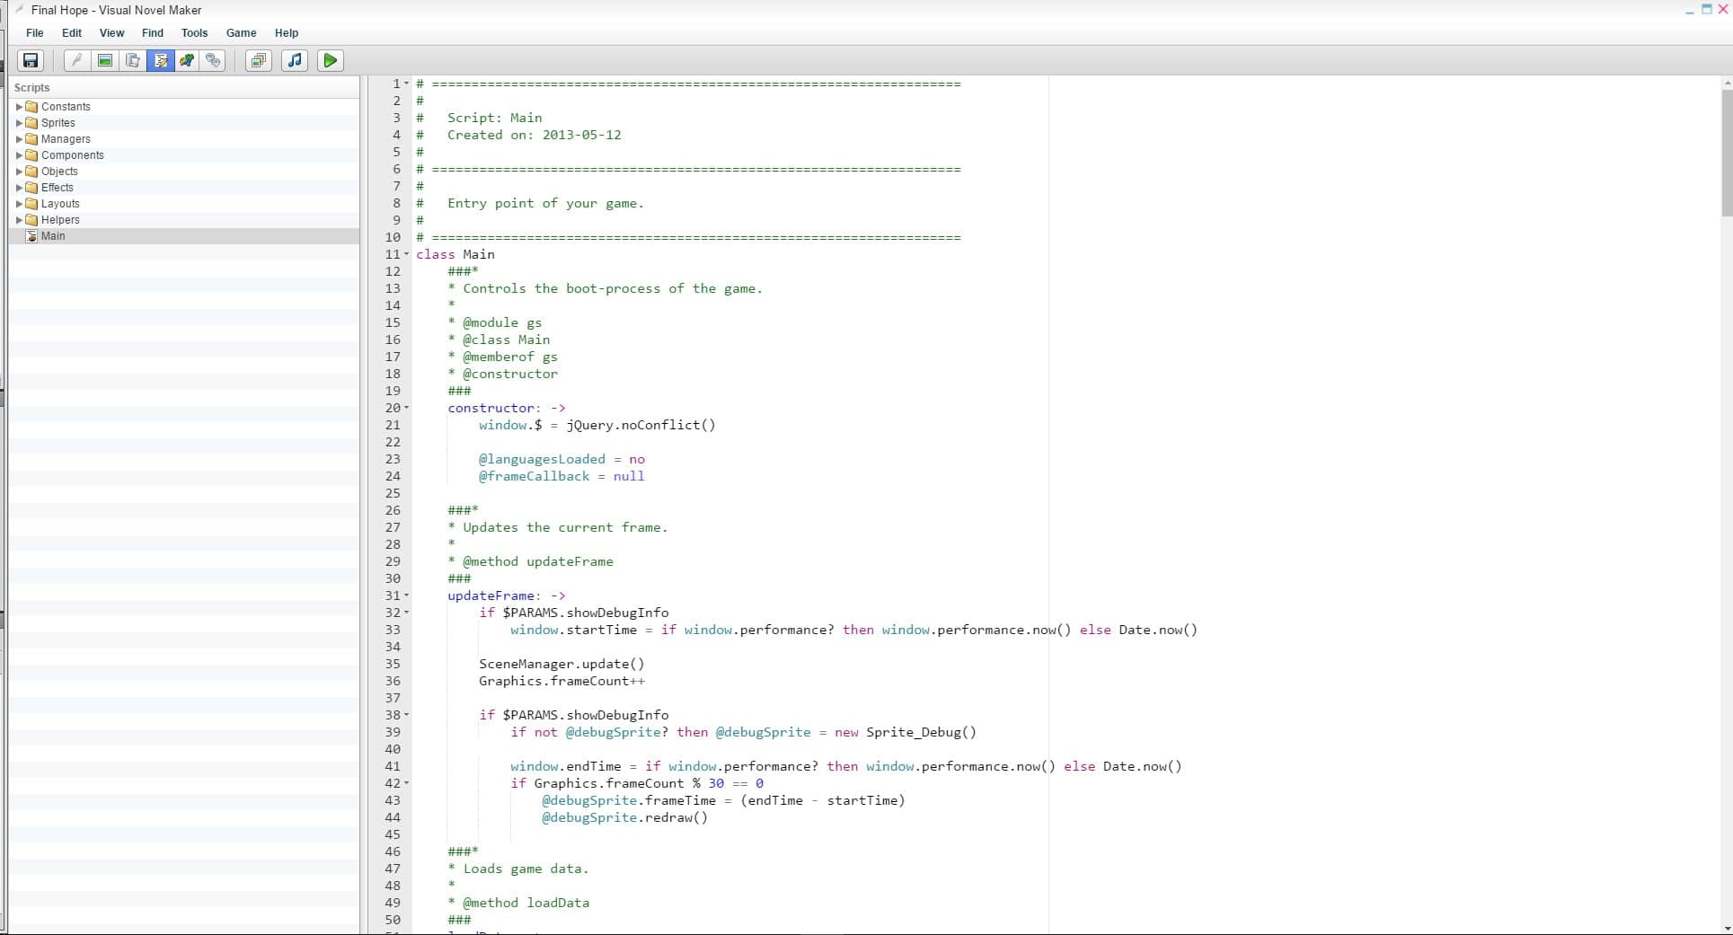
Task: Click the Scripts panel header
Action: (x=184, y=87)
